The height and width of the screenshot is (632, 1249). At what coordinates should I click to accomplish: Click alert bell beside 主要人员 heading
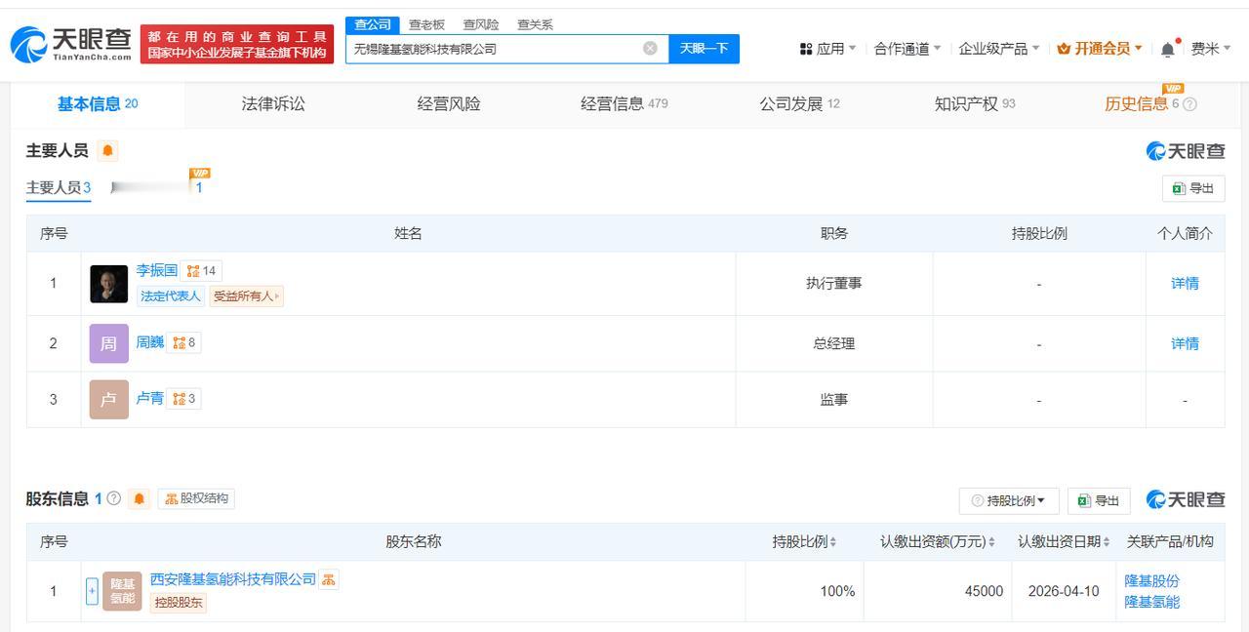coord(107,151)
